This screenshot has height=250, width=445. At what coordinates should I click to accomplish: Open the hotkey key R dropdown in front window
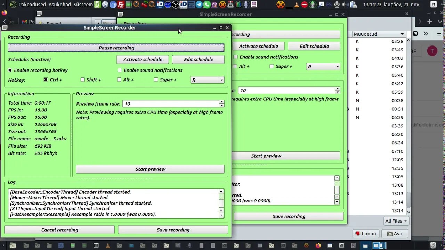pyautogui.click(x=208, y=80)
